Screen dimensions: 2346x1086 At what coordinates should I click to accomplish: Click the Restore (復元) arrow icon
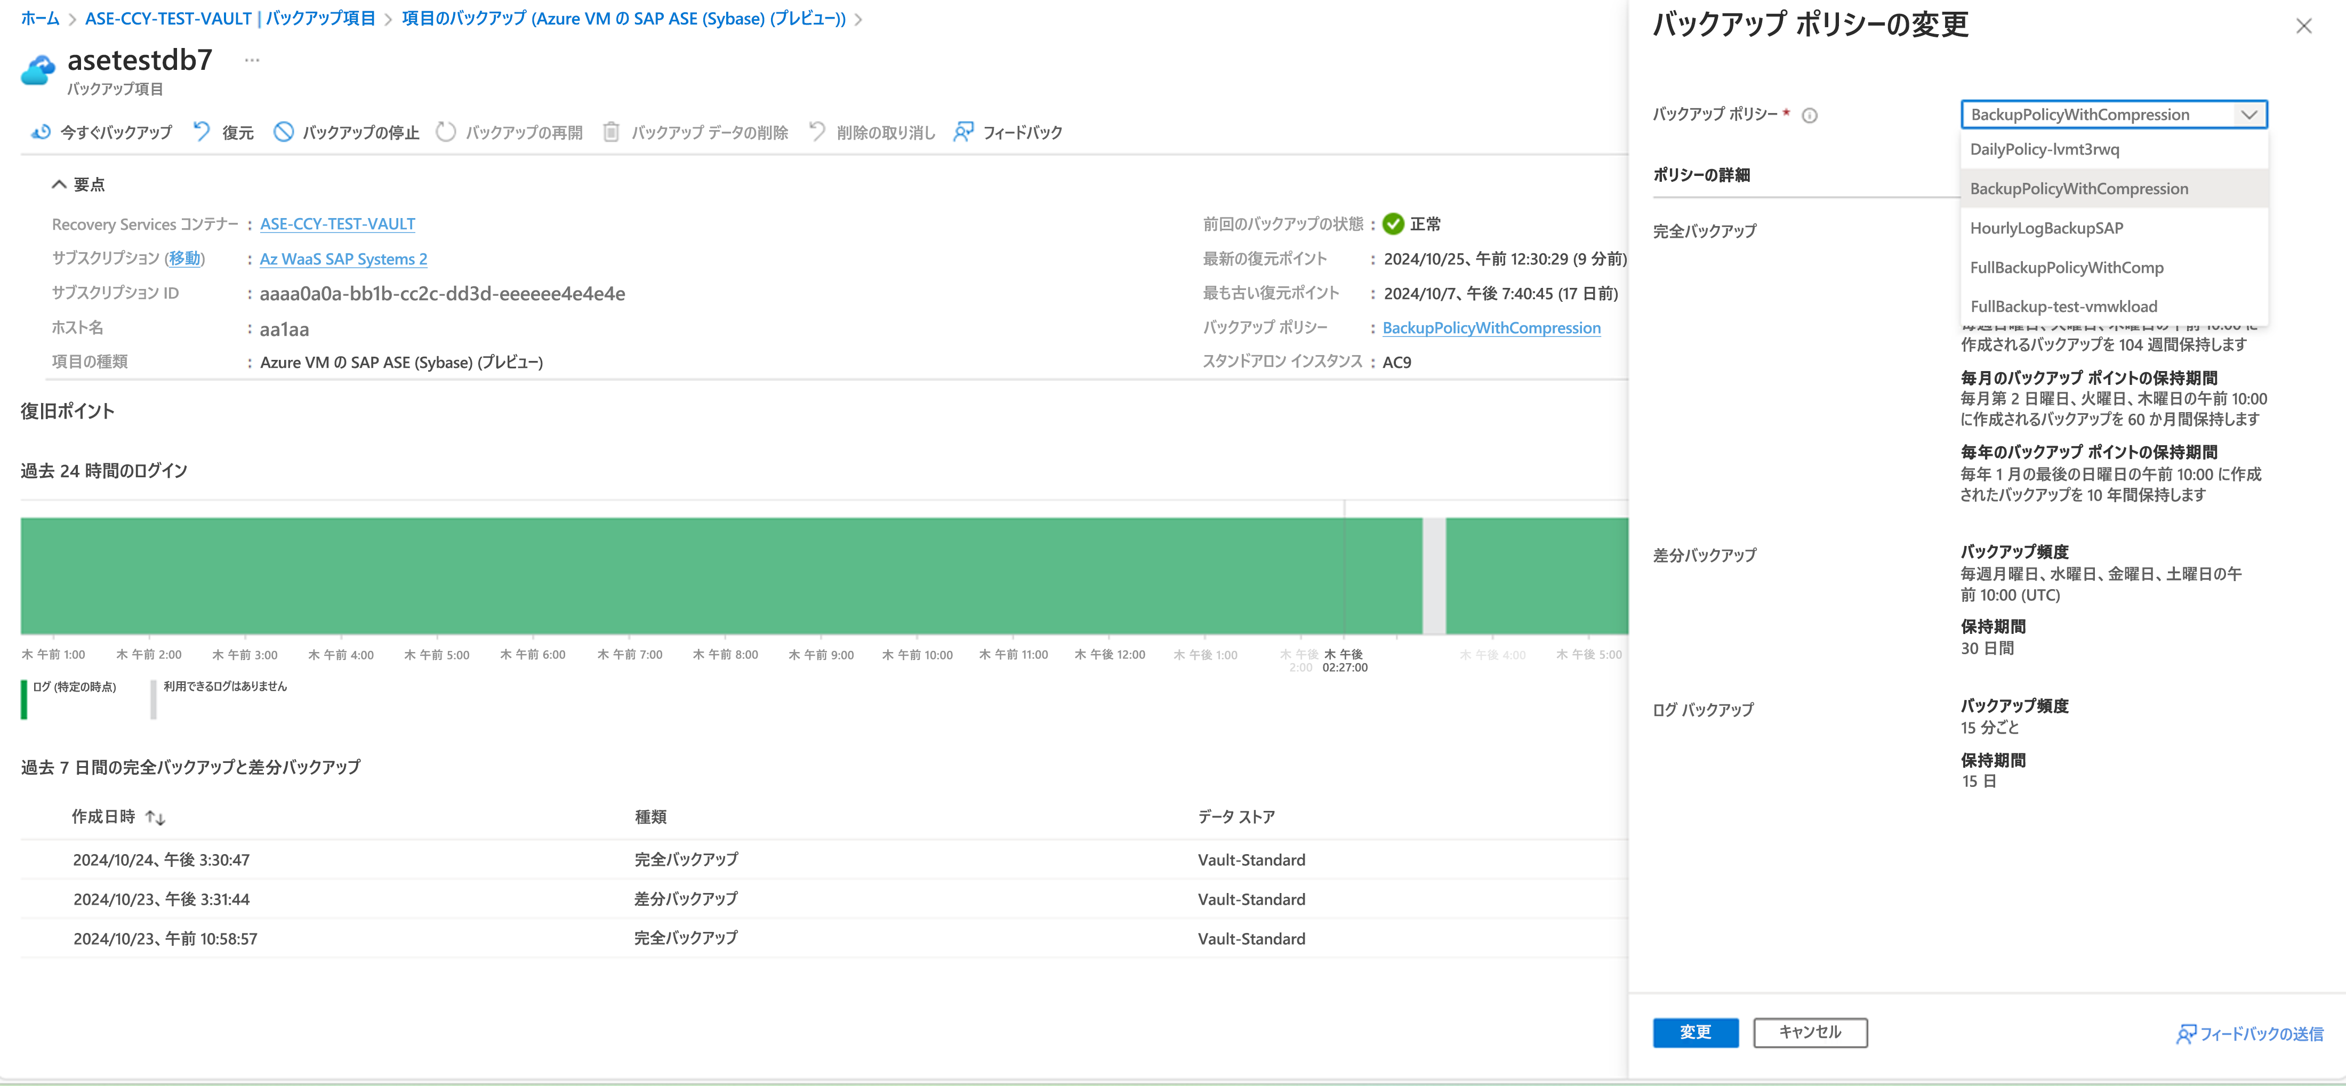[x=201, y=132]
